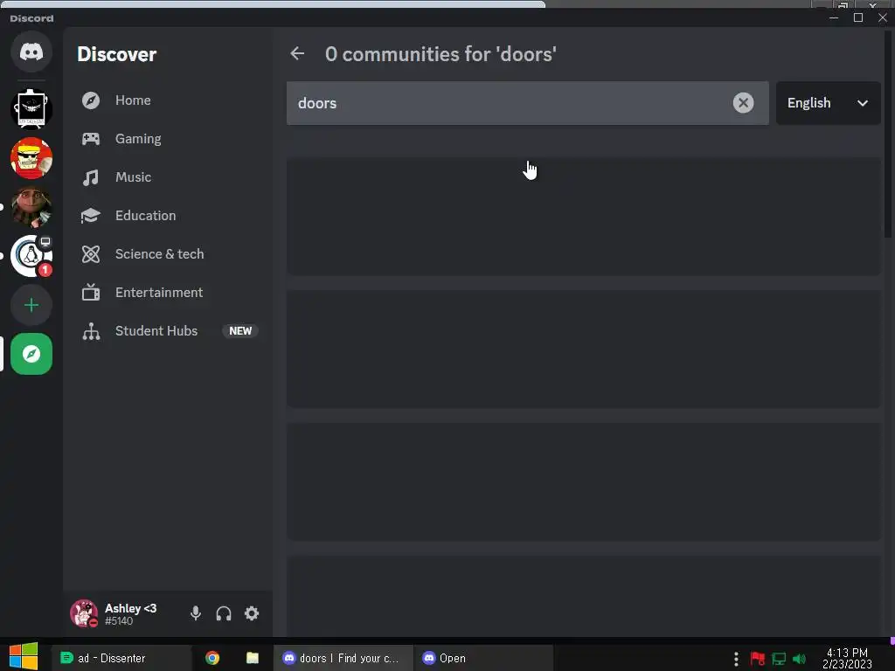Screen dimensions: 895x671
Task: Toggle headphones deafen
Action: click(x=224, y=613)
